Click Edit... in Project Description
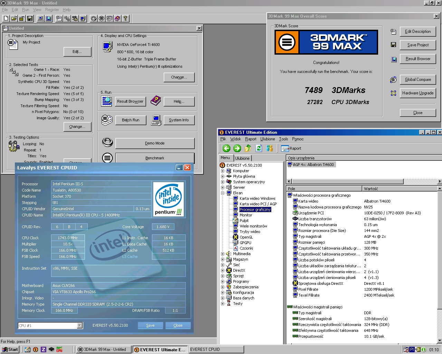The width and height of the screenshot is (442, 354). click(x=77, y=52)
